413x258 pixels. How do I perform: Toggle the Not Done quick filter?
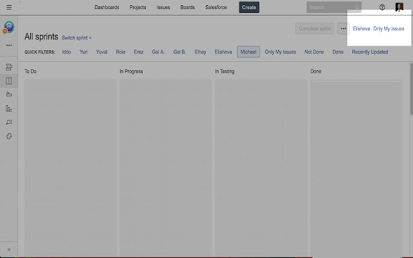pyautogui.click(x=314, y=52)
